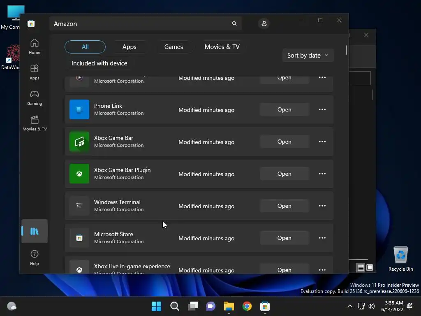Click the Microsoft Store logo icon
Screen dimensions: 421x316
tap(31, 23)
